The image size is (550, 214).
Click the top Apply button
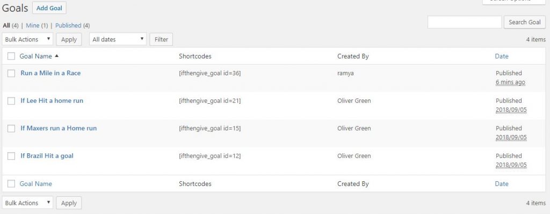[x=69, y=39]
